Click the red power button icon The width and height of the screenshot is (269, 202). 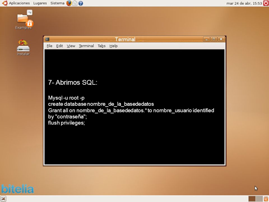(266, 3)
